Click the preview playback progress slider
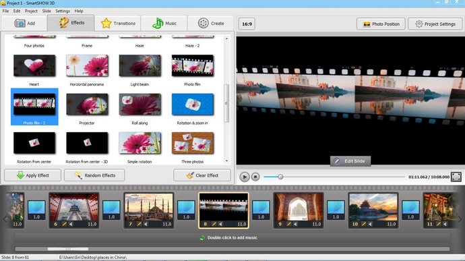Image resolution: width=465 pixels, height=261 pixels. [334, 177]
